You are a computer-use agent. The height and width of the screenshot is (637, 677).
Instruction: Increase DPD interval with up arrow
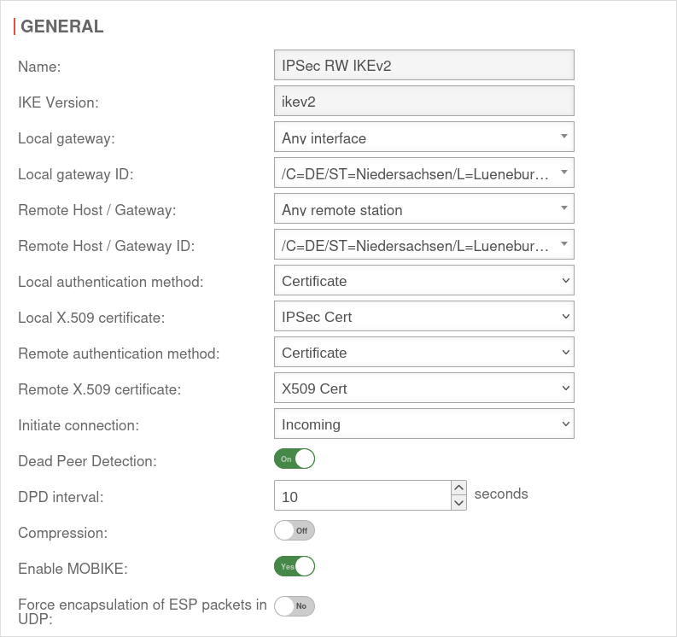pos(459,488)
